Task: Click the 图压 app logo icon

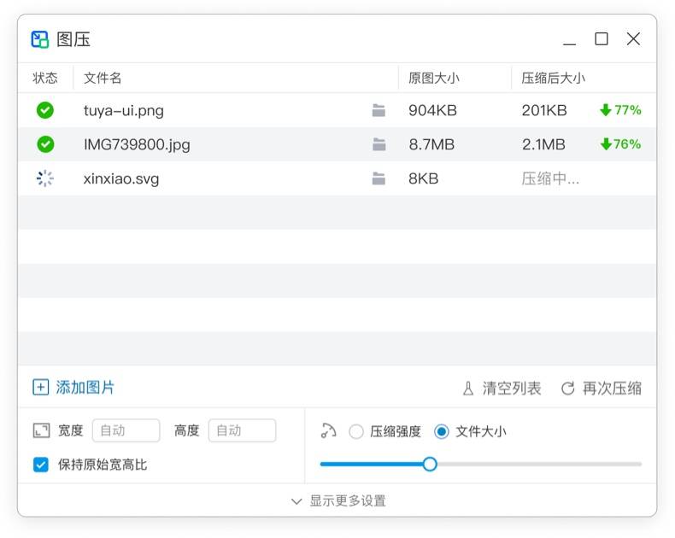Action: tap(40, 39)
